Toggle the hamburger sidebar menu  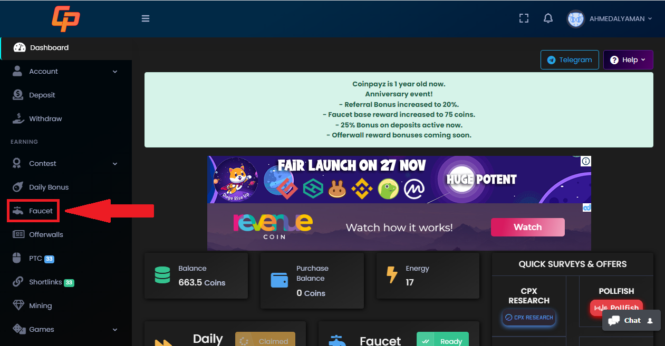pos(146,18)
